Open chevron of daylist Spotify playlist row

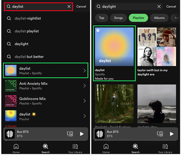pyautogui.click(x=85, y=71)
